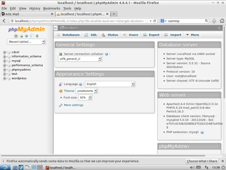Go to Firefox home page icon

coord(222,21)
